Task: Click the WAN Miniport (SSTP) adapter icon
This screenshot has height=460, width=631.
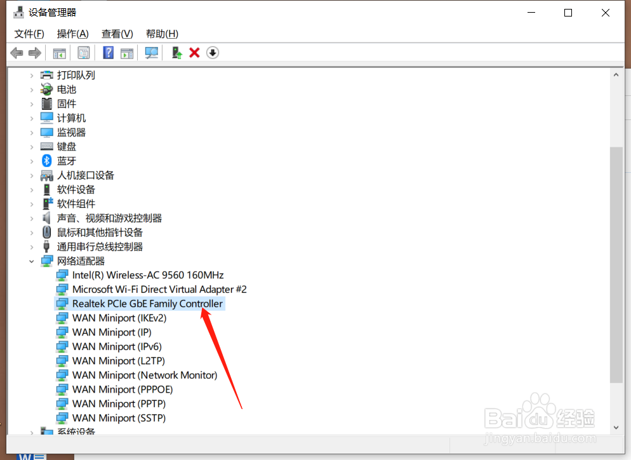Action: coord(62,417)
